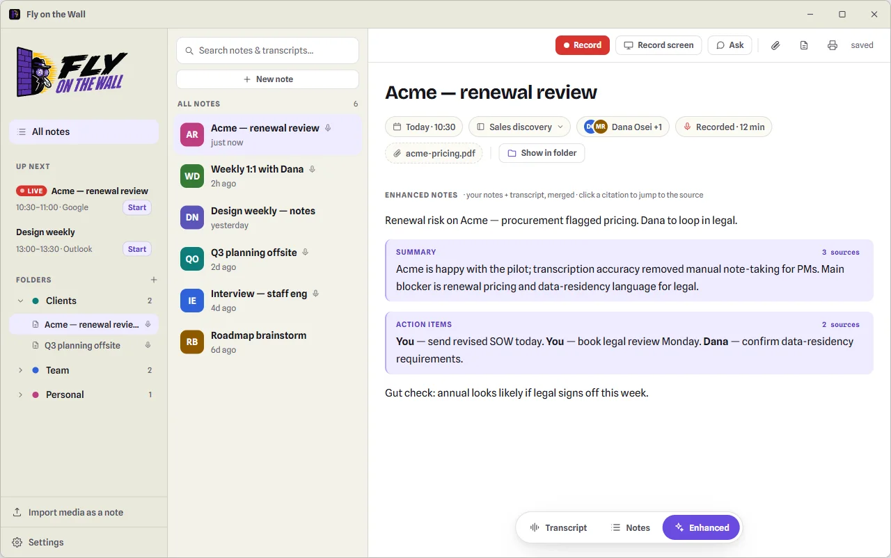Open the acme-pricing.pdf attachment

(434, 153)
